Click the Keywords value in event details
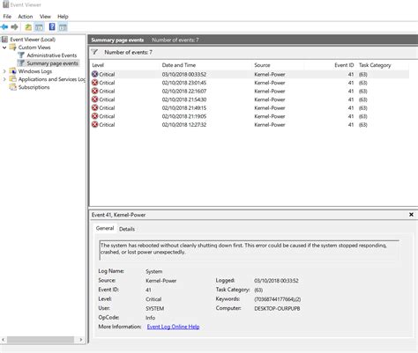The width and height of the screenshot is (418, 353). (278, 299)
